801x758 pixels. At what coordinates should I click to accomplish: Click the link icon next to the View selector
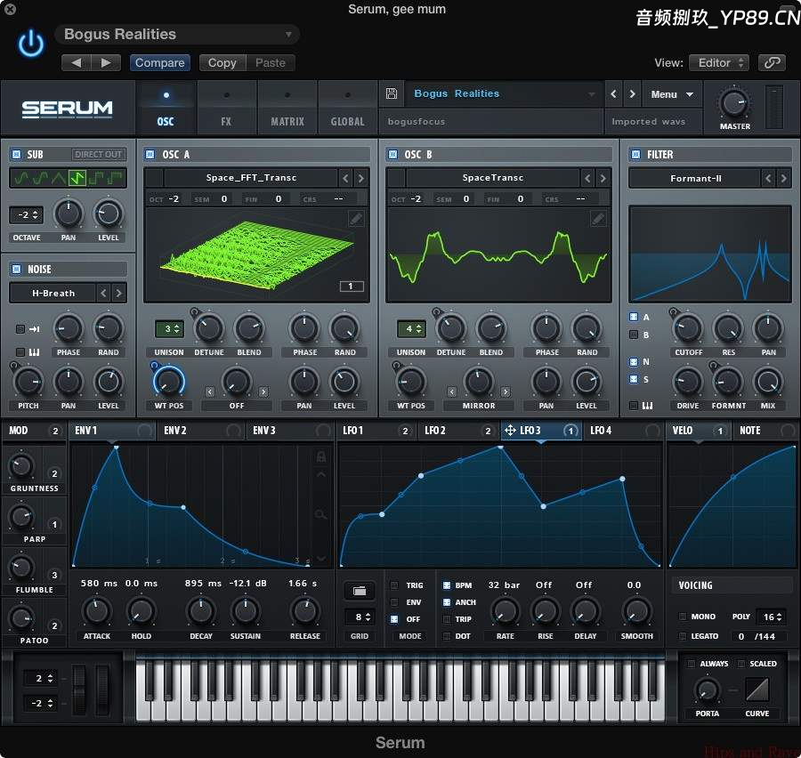click(x=772, y=62)
